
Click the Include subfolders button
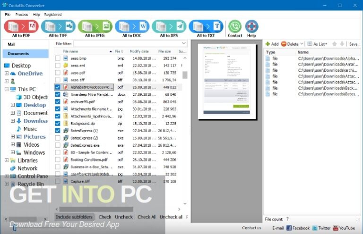click(74, 217)
